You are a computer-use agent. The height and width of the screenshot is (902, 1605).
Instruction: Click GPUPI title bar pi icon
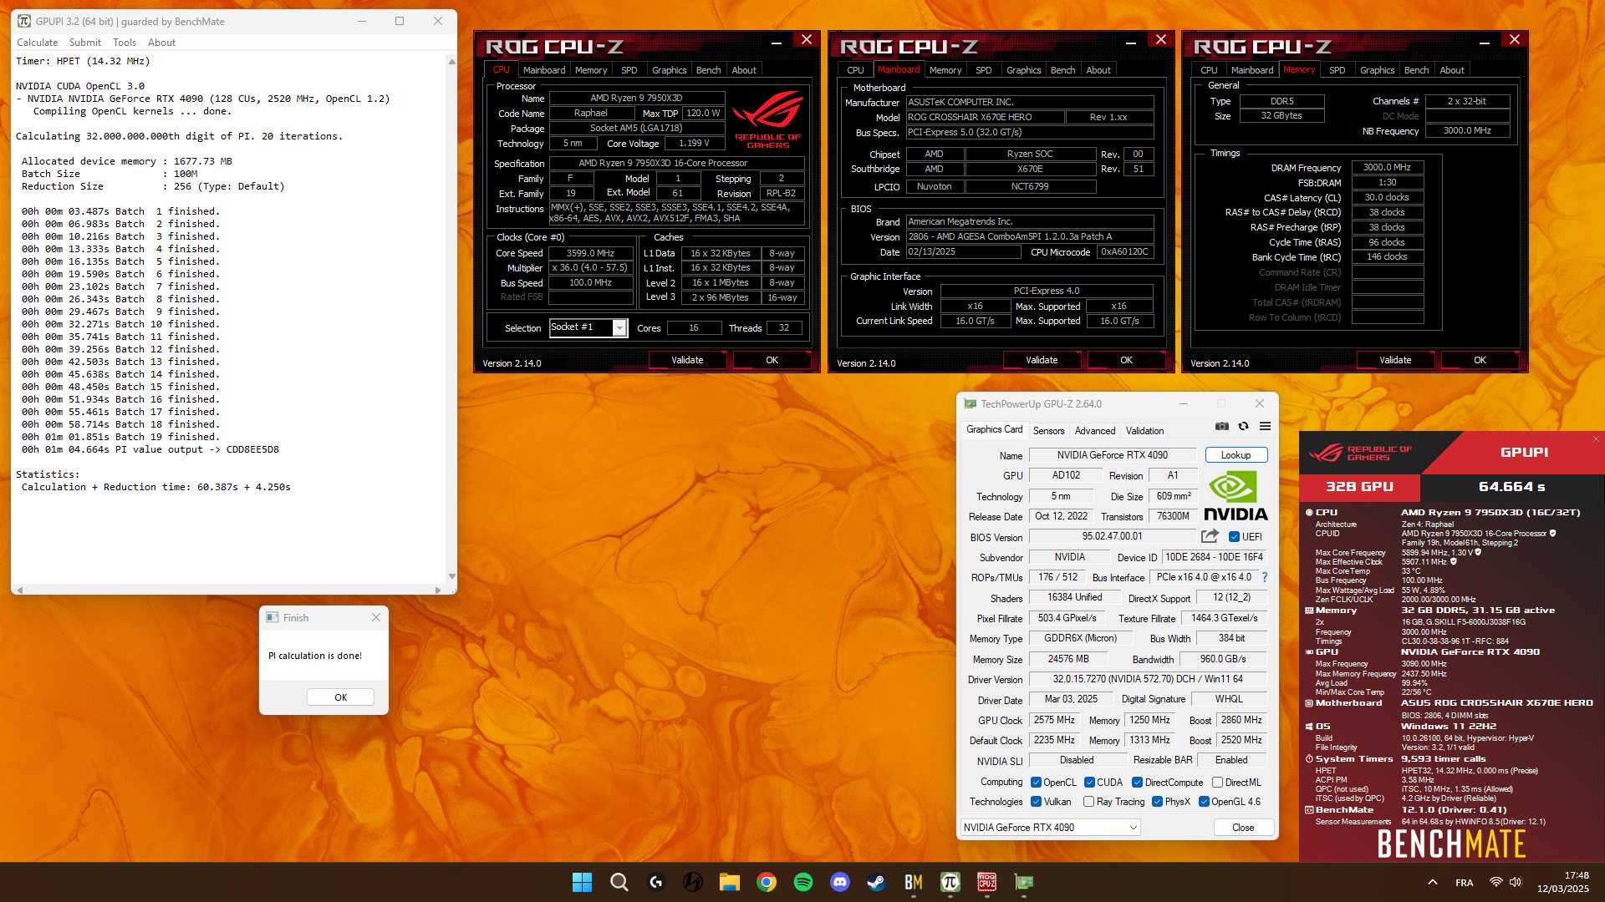[24, 21]
